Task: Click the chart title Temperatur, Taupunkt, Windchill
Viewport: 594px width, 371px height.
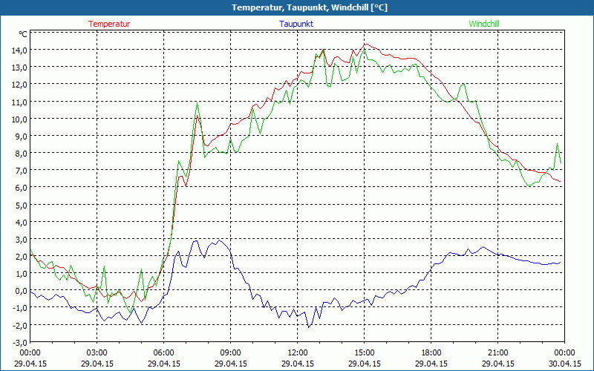Action: tap(310, 7)
